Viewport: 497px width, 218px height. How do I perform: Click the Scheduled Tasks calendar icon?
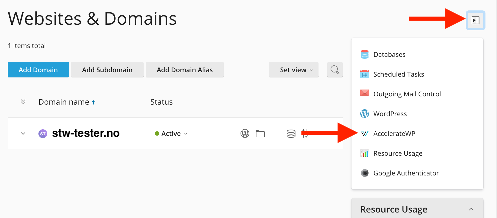pyautogui.click(x=364, y=74)
